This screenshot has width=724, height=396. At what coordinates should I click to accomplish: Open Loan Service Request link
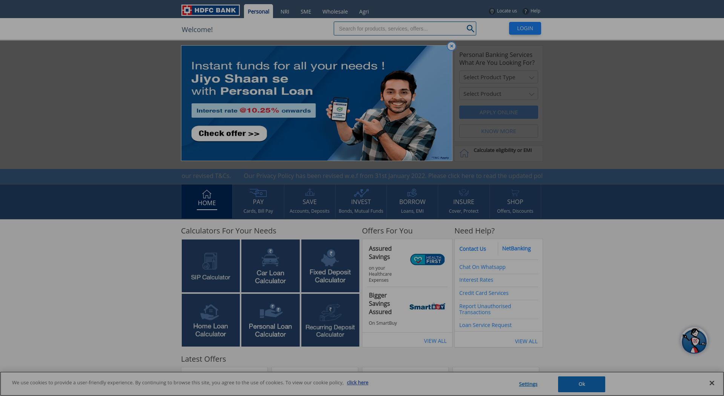point(485,325)
